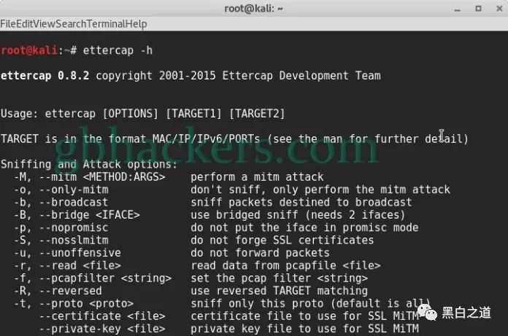
Task: Click description 'read data from pcapfile <file>'
Action: pyautogui.click(x=285, y=265)
